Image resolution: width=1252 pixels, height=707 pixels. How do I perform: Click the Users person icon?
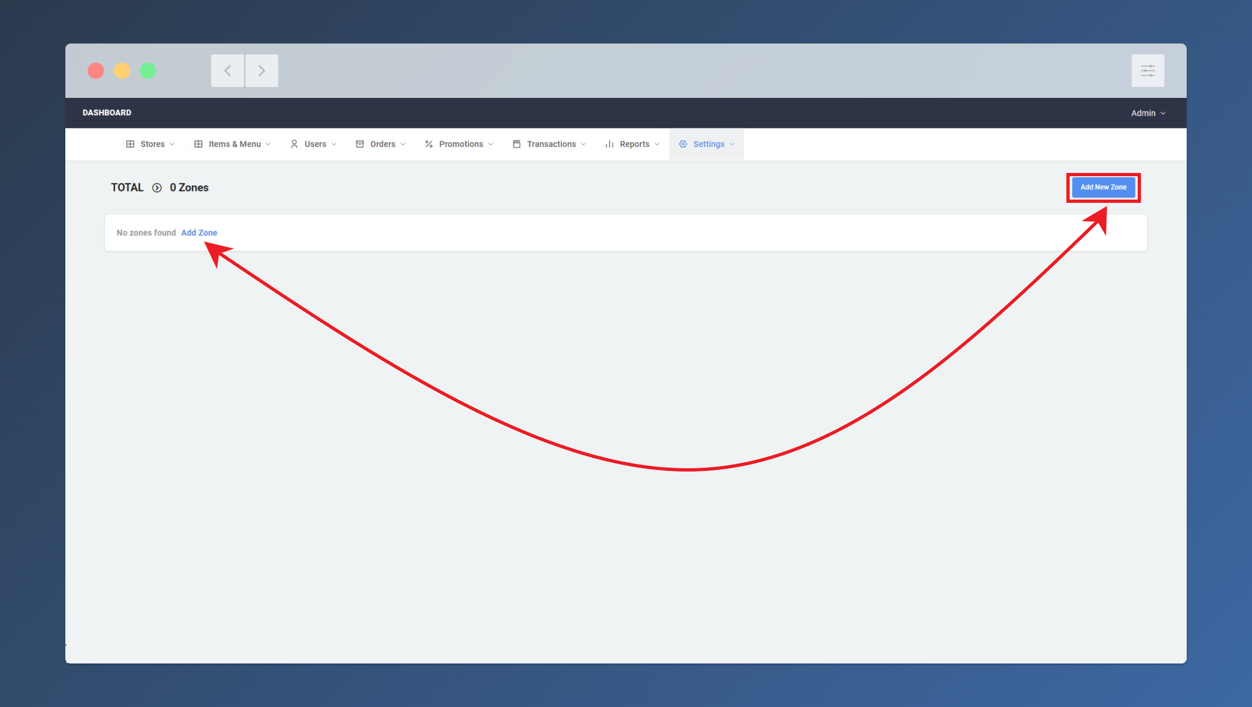click(x=294, y=144)
